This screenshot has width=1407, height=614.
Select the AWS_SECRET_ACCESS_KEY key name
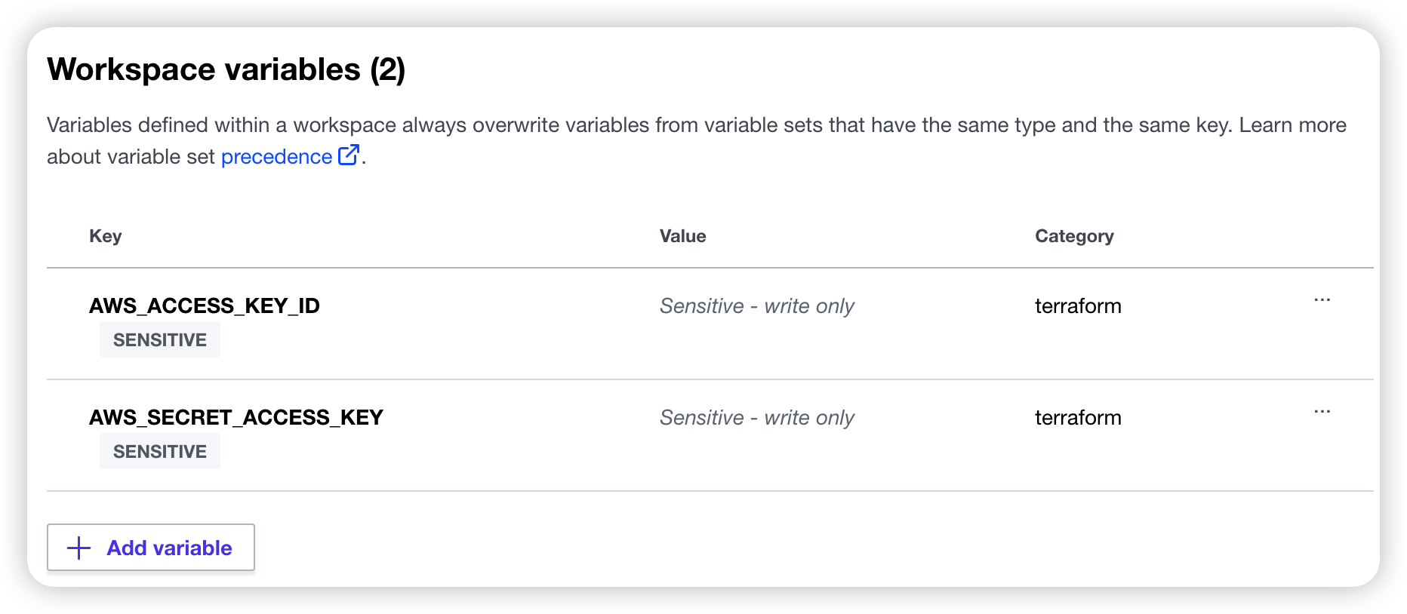pyautogui.click(x=236, y=417)
